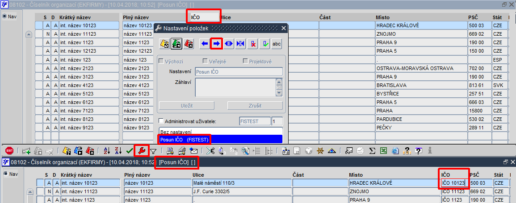This screenshot has width=516, height=203.
Task: Click the insert new record toolbar icon
Action: pyautogui.click(x=26, y=151)
